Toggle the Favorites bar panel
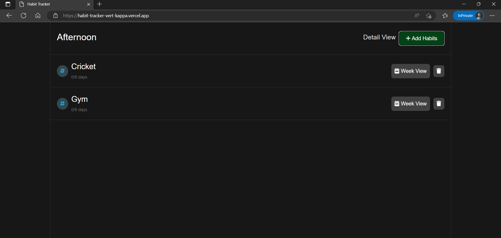This screenshot has width=501, height=238. pyautogui.click(x=445, y=15)
